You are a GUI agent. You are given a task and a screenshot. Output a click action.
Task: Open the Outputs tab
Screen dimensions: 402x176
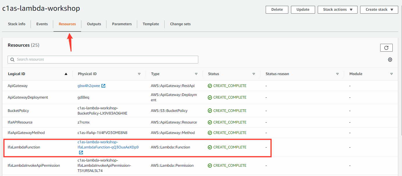tap(94, 24)
